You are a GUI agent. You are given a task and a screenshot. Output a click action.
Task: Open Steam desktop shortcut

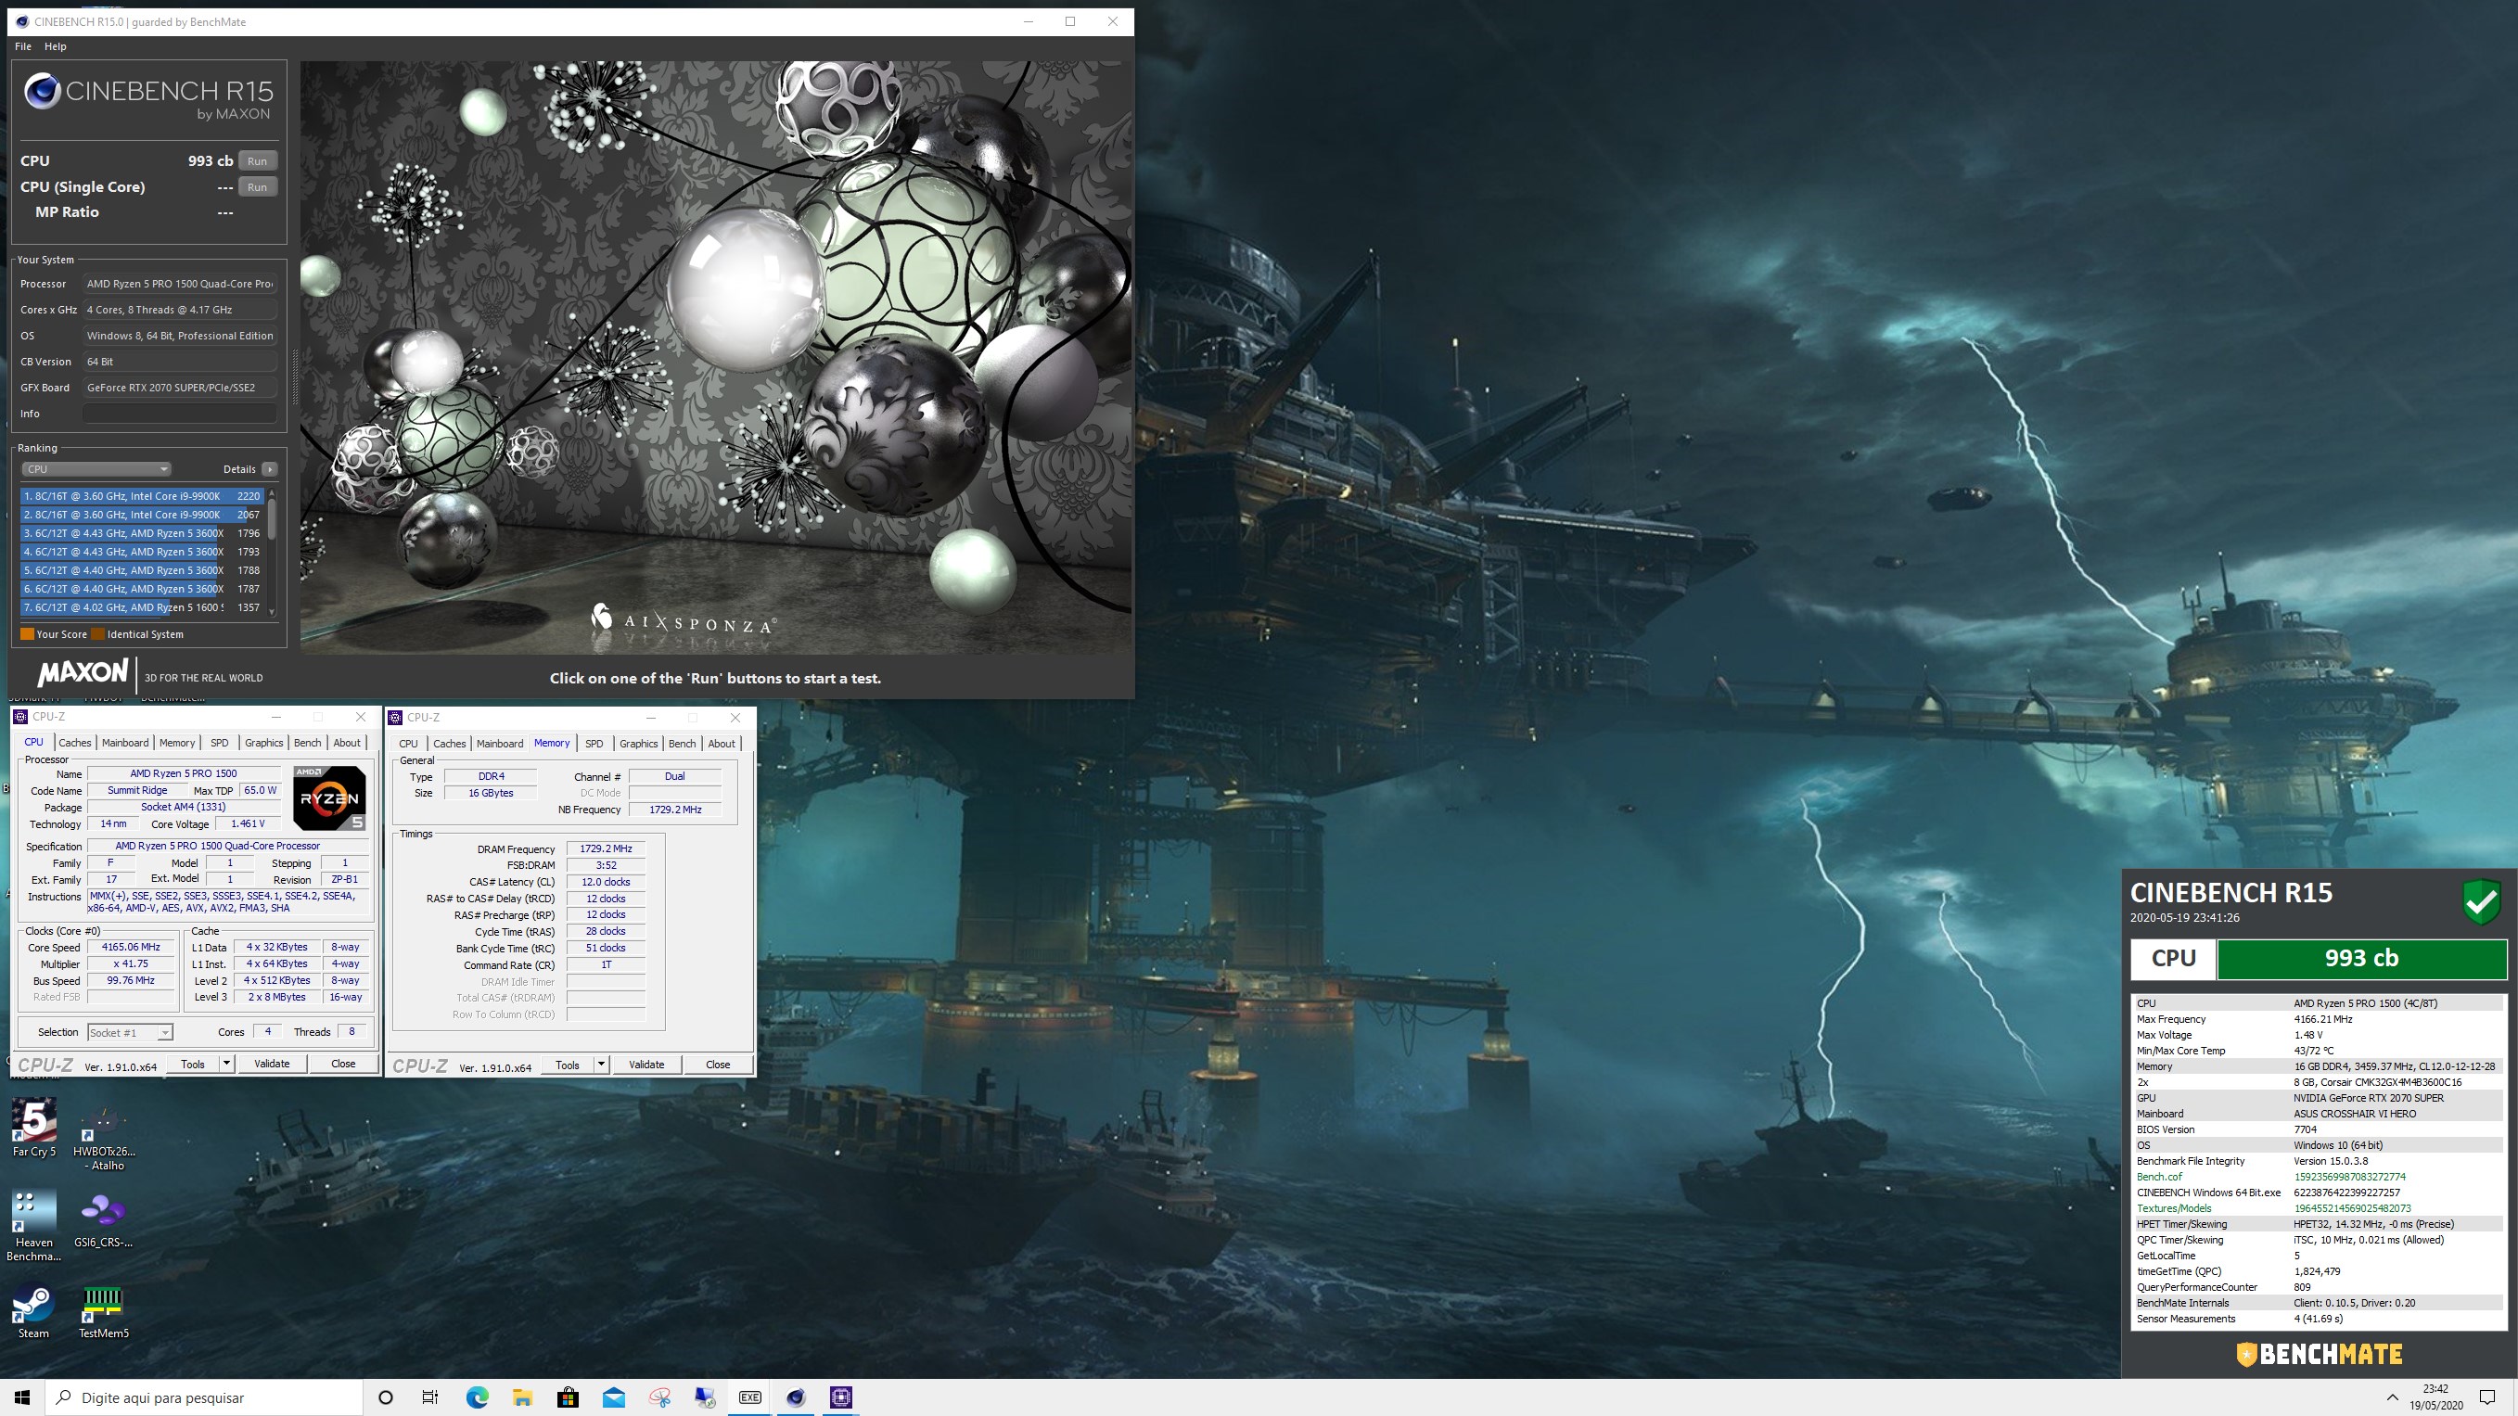34,1310
